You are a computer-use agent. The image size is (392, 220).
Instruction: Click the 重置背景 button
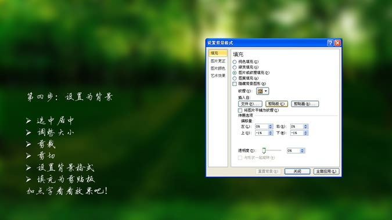pos(268,171)
